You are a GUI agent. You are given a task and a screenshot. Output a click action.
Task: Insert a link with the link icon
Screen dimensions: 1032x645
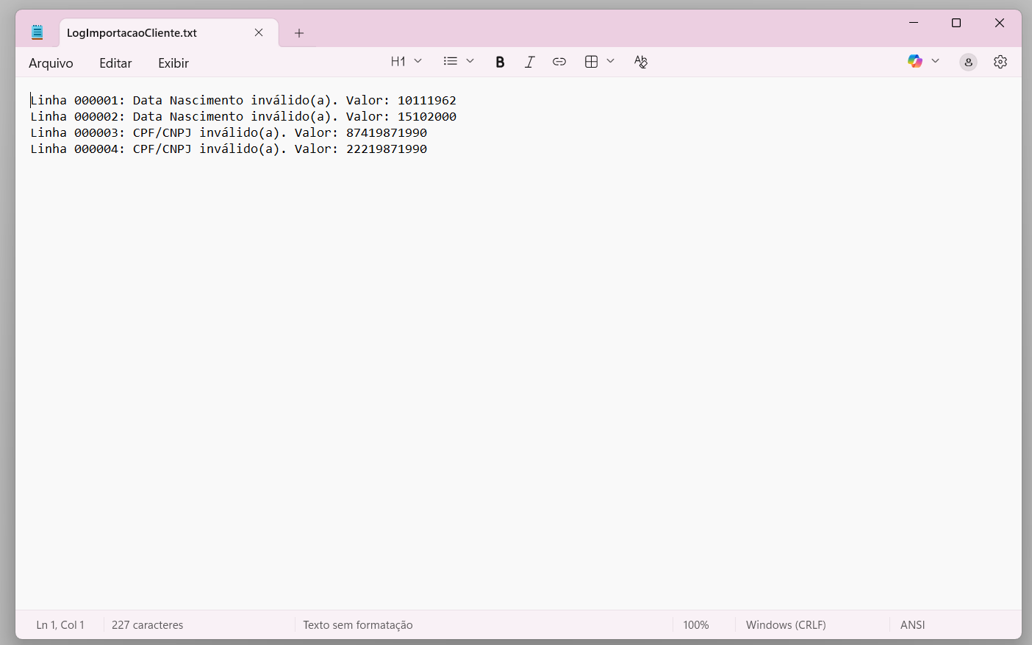(559, 62)
